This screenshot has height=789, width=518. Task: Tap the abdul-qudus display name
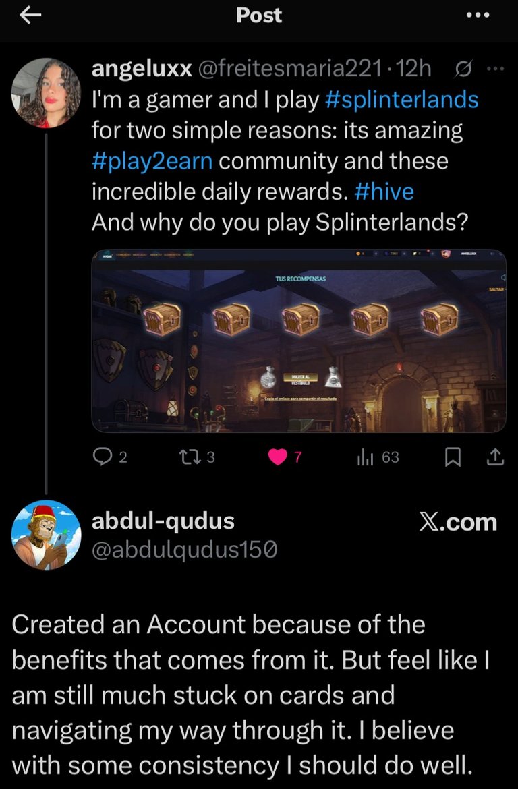pyautogui.click(x=163, y=521)
